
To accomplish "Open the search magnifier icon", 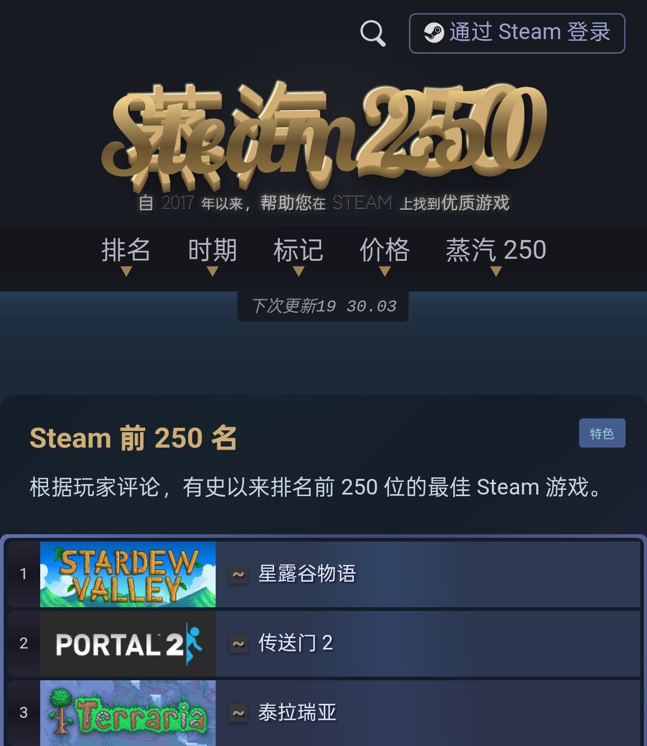I will [x=373, y=33].
